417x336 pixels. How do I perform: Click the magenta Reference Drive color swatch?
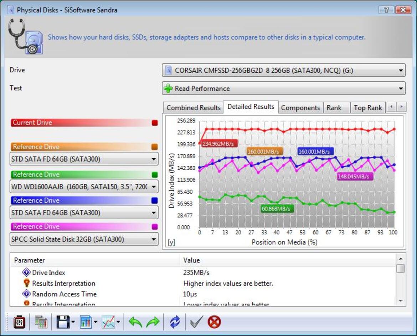155,226
